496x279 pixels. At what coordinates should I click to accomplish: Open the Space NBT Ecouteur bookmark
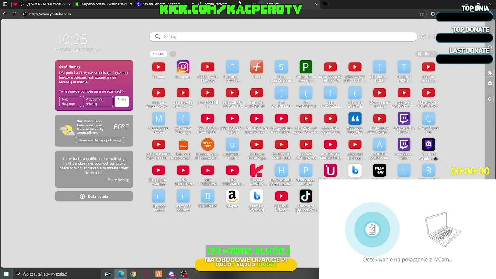(208, 145)
